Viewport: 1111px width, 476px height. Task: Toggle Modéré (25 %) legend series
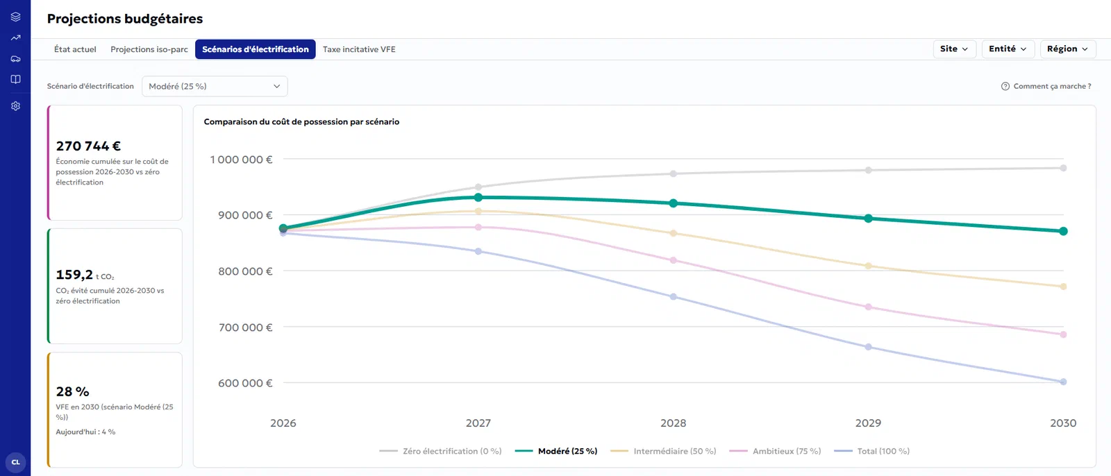[556, 451]
